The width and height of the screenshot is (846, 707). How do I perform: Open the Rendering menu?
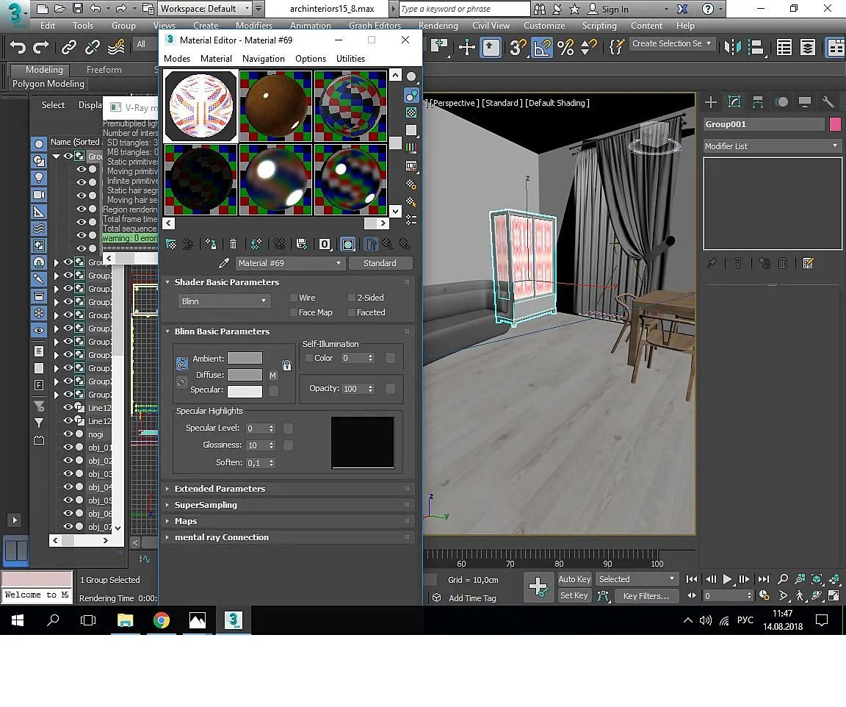(438, 26)
